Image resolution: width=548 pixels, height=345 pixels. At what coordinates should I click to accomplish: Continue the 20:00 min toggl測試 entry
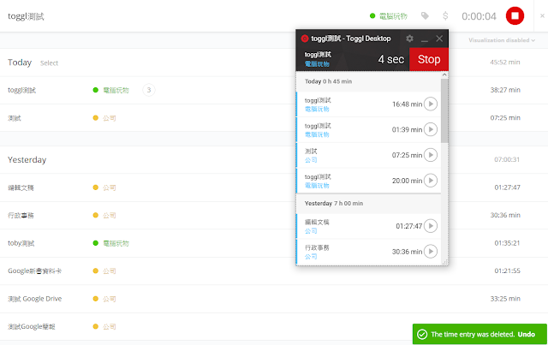431,181
